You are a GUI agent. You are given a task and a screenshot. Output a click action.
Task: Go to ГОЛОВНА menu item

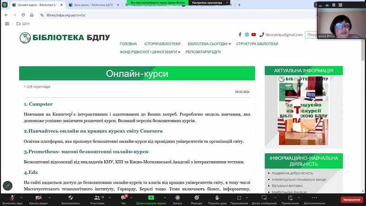[x=128, y=44]
